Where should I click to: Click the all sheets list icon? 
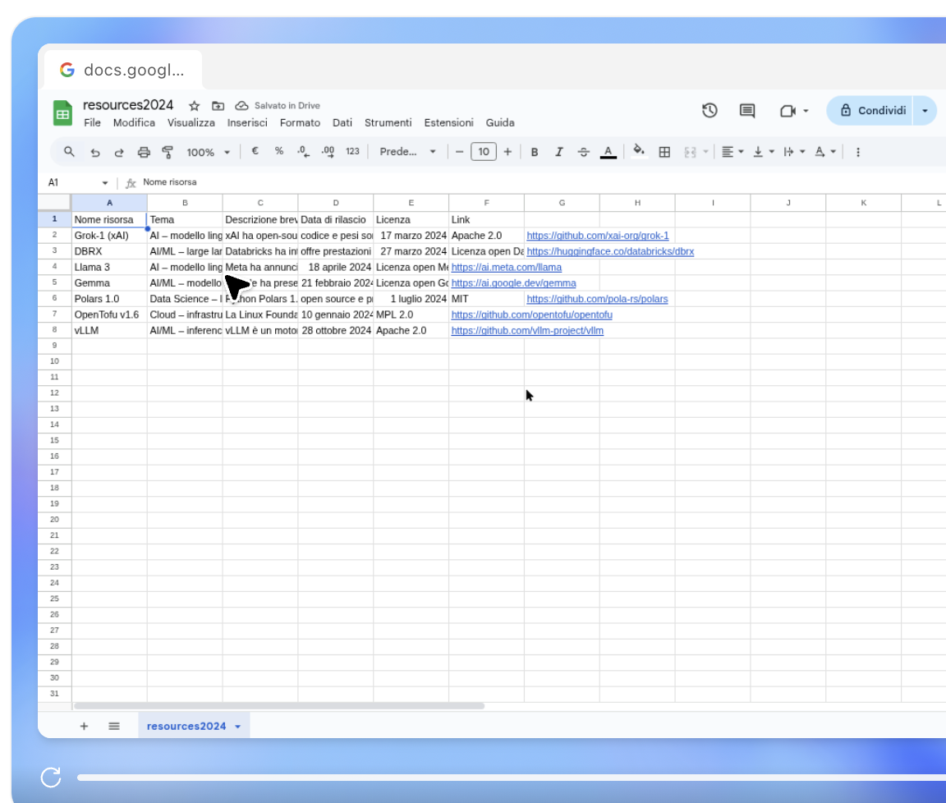pos(114,726)
